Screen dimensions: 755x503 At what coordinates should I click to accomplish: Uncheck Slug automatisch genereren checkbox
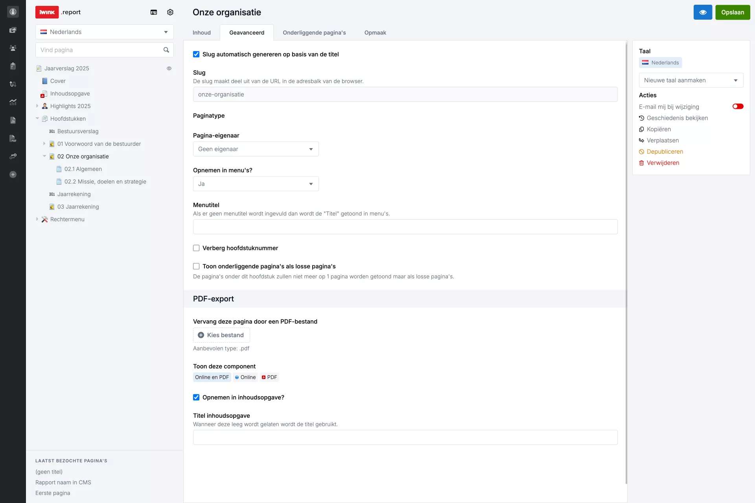pyautogui.click(x=196, y=54)
